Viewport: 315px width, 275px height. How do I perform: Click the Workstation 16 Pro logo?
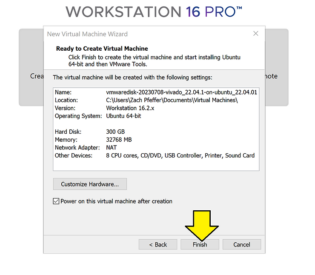click(x=154, y=11)
